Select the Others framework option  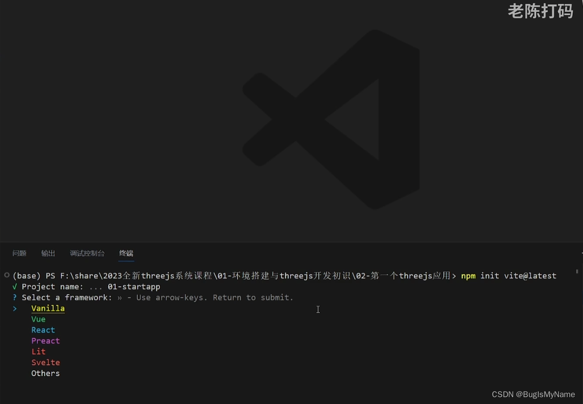tap(45, 373)
